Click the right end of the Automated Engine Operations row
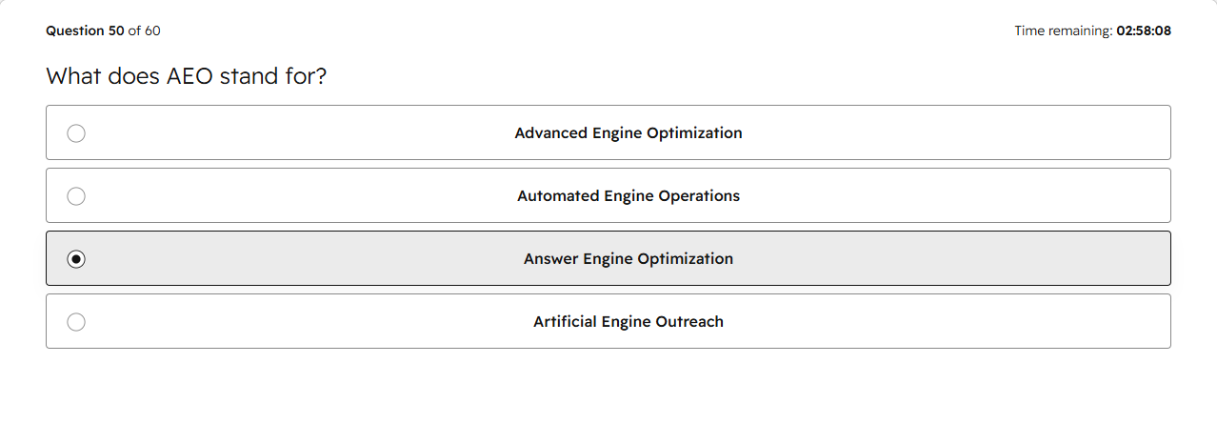 click(x=1143, y=195)
